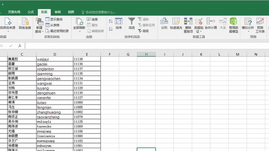Select column C header
Viewport: 269px width, 151px height.
pyautogui.click(x=22, y=54)
